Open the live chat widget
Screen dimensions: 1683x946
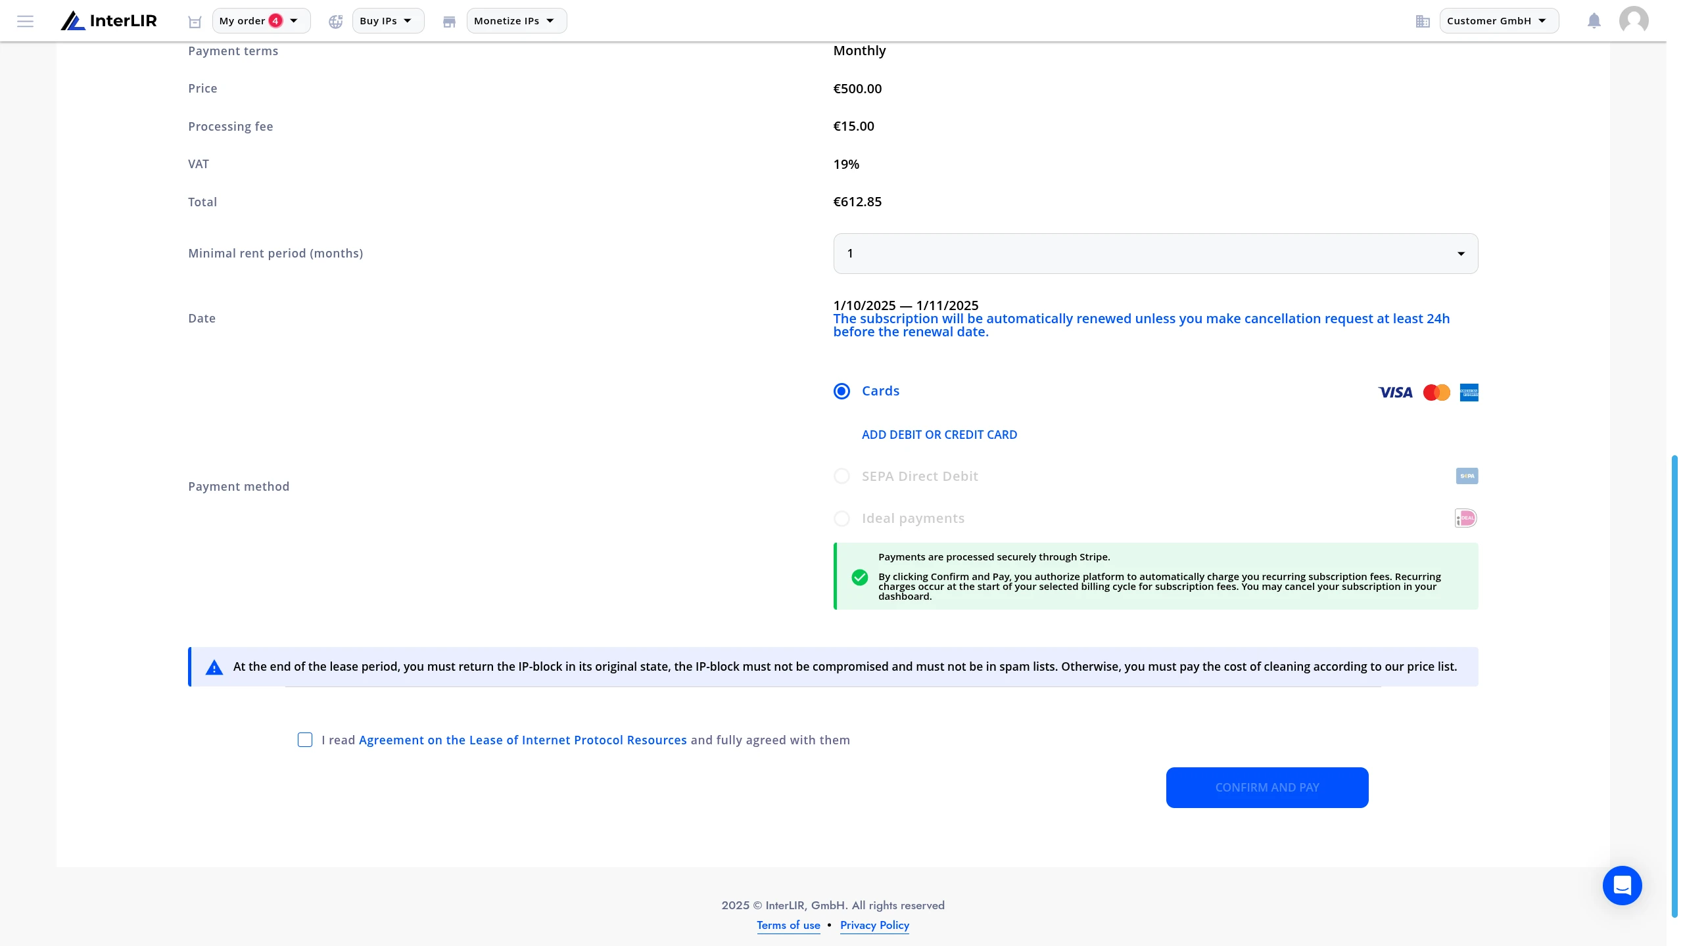[1622, 885]
